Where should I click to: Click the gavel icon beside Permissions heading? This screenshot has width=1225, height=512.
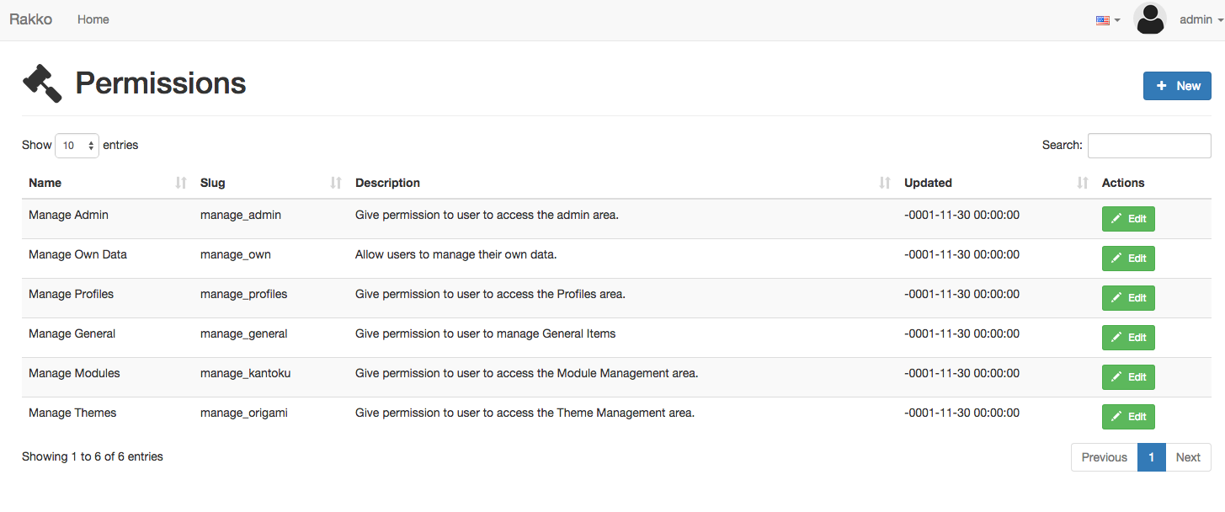(x=42, y=83)
